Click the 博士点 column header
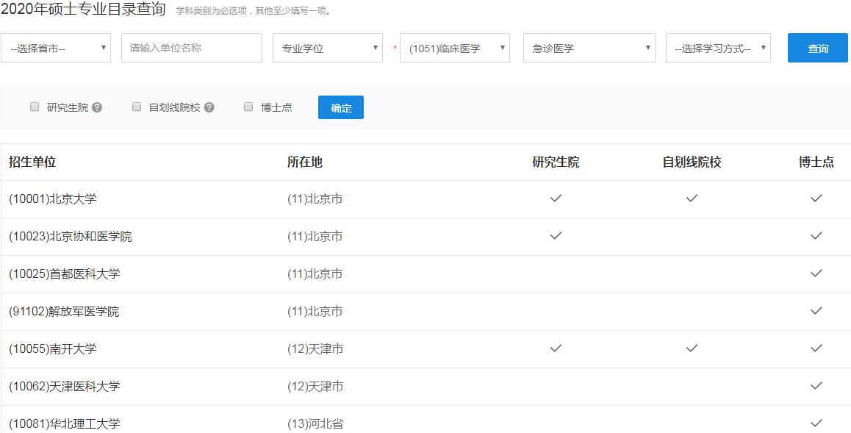The height and width of the screenshot is (433, 851). tap(816, 162)
